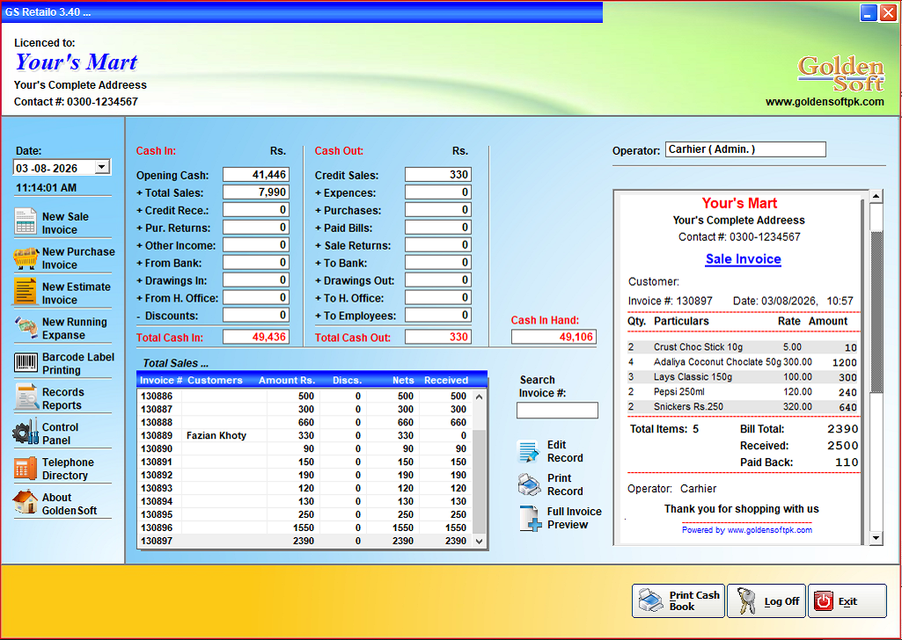Click the Exit button
This screenshot has width=902, height=640.
coord(847,601)
